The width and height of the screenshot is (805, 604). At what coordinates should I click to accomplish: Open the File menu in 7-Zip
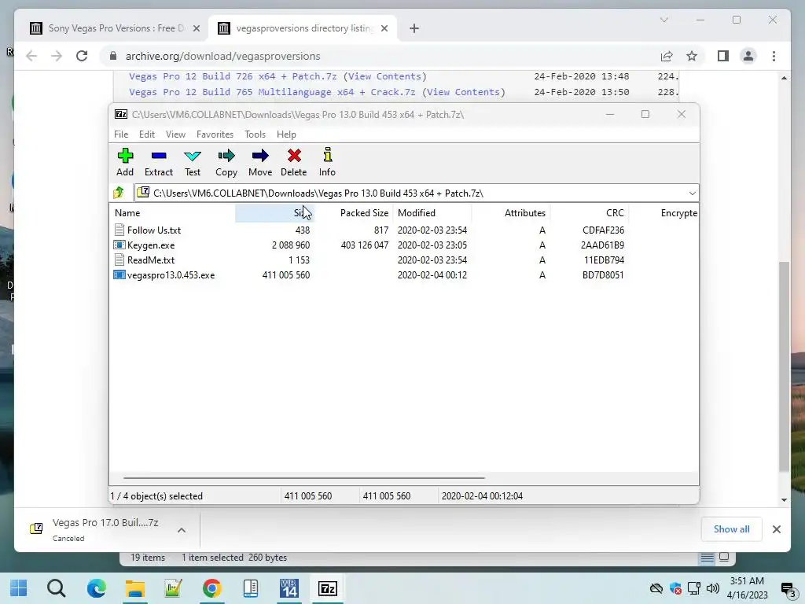tap(121, 134)
